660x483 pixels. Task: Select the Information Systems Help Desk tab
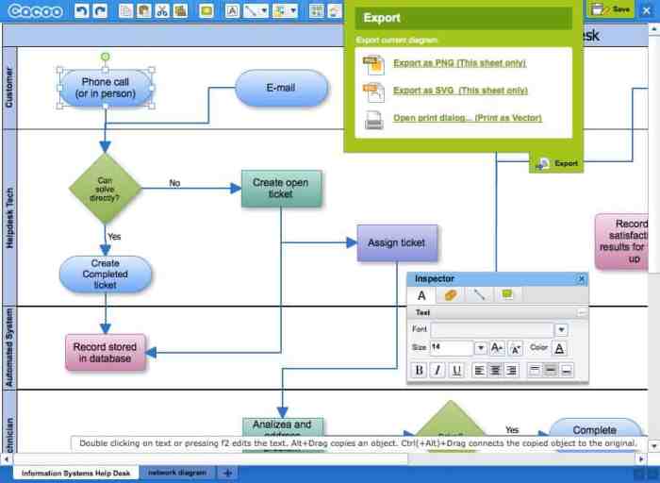point(75,473)
